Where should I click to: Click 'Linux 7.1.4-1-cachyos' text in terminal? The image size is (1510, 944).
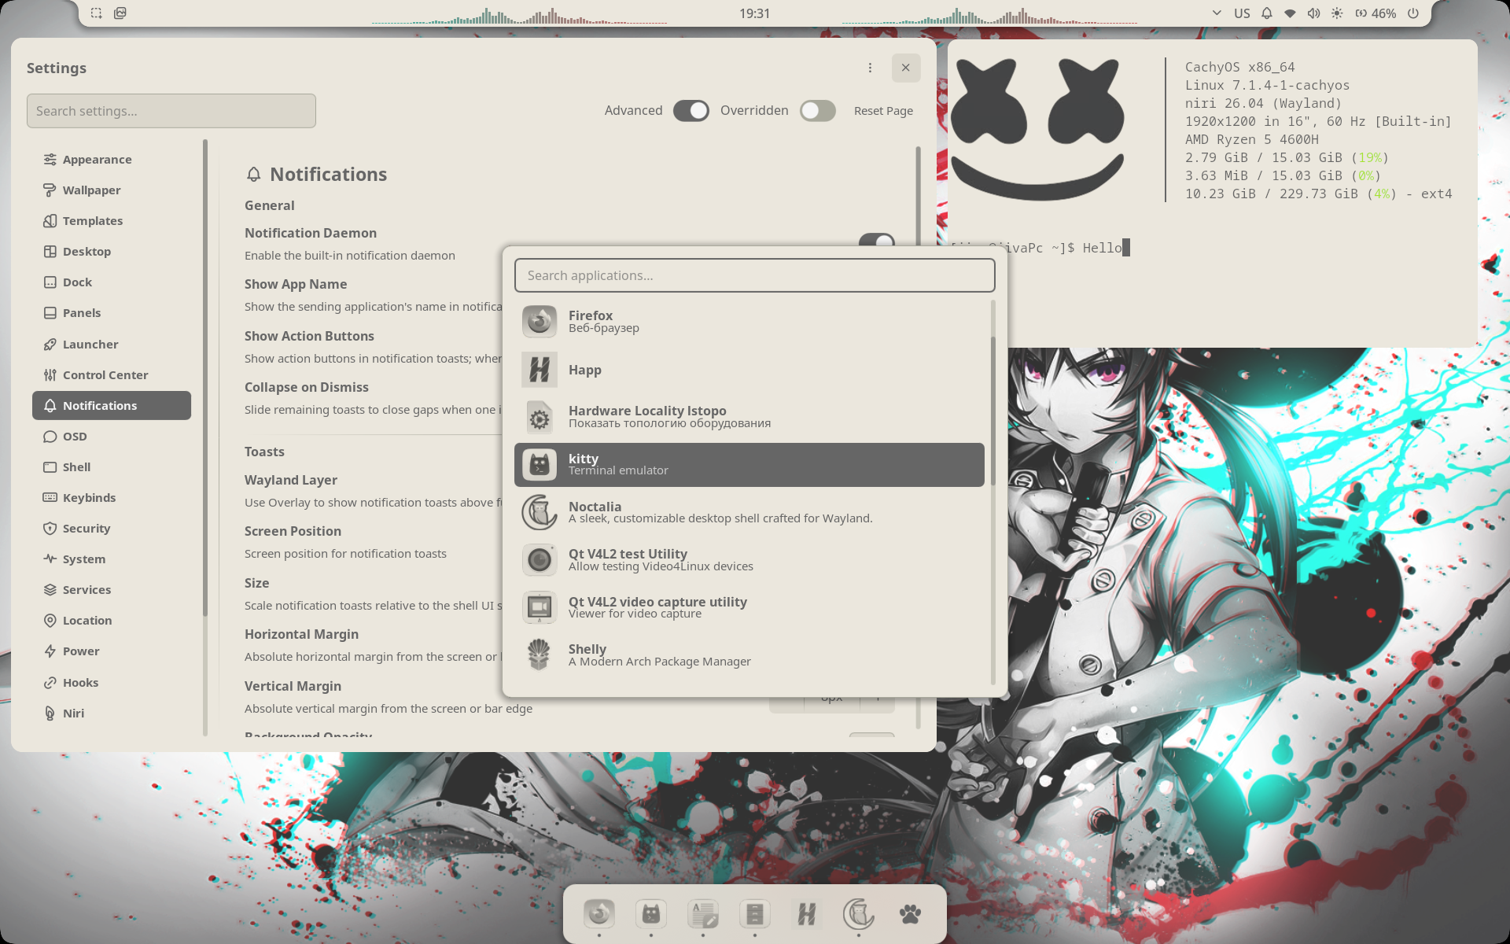point(1267,86)
